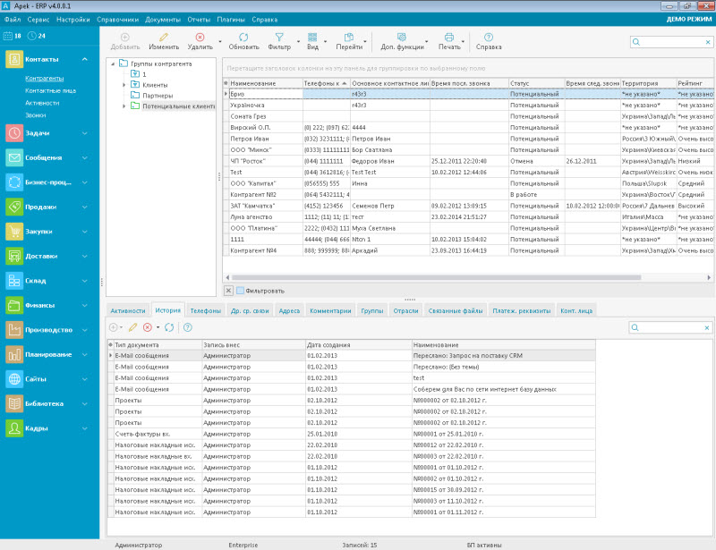716x550 pixels.
Task: Click the Печать printer icon
Action: point(449,38)
